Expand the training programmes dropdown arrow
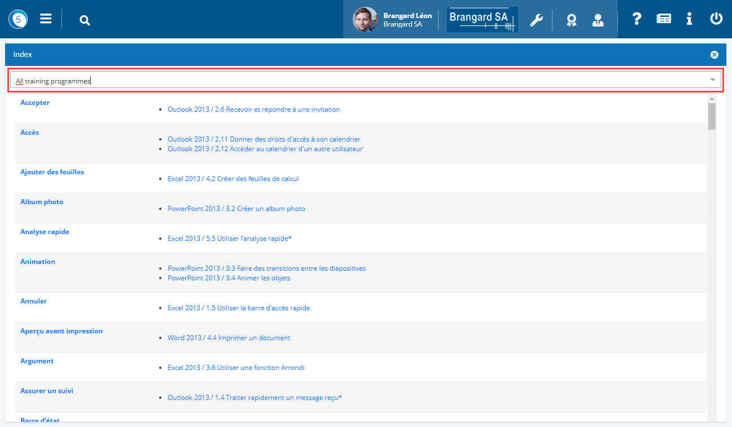This screenshot has height=427, width=732. click(712, 80)
